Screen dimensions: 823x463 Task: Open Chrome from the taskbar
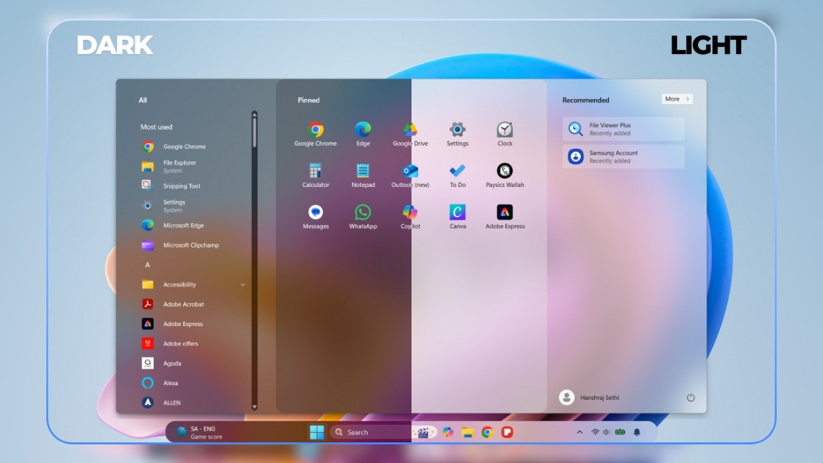(487, 432)
